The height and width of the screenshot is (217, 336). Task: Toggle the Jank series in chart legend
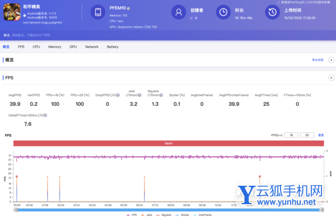(x=147, y=215)
